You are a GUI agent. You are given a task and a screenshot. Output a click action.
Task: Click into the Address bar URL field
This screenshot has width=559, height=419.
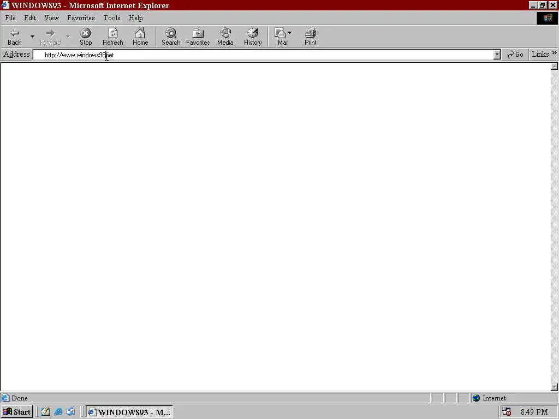tap(264, 55)
